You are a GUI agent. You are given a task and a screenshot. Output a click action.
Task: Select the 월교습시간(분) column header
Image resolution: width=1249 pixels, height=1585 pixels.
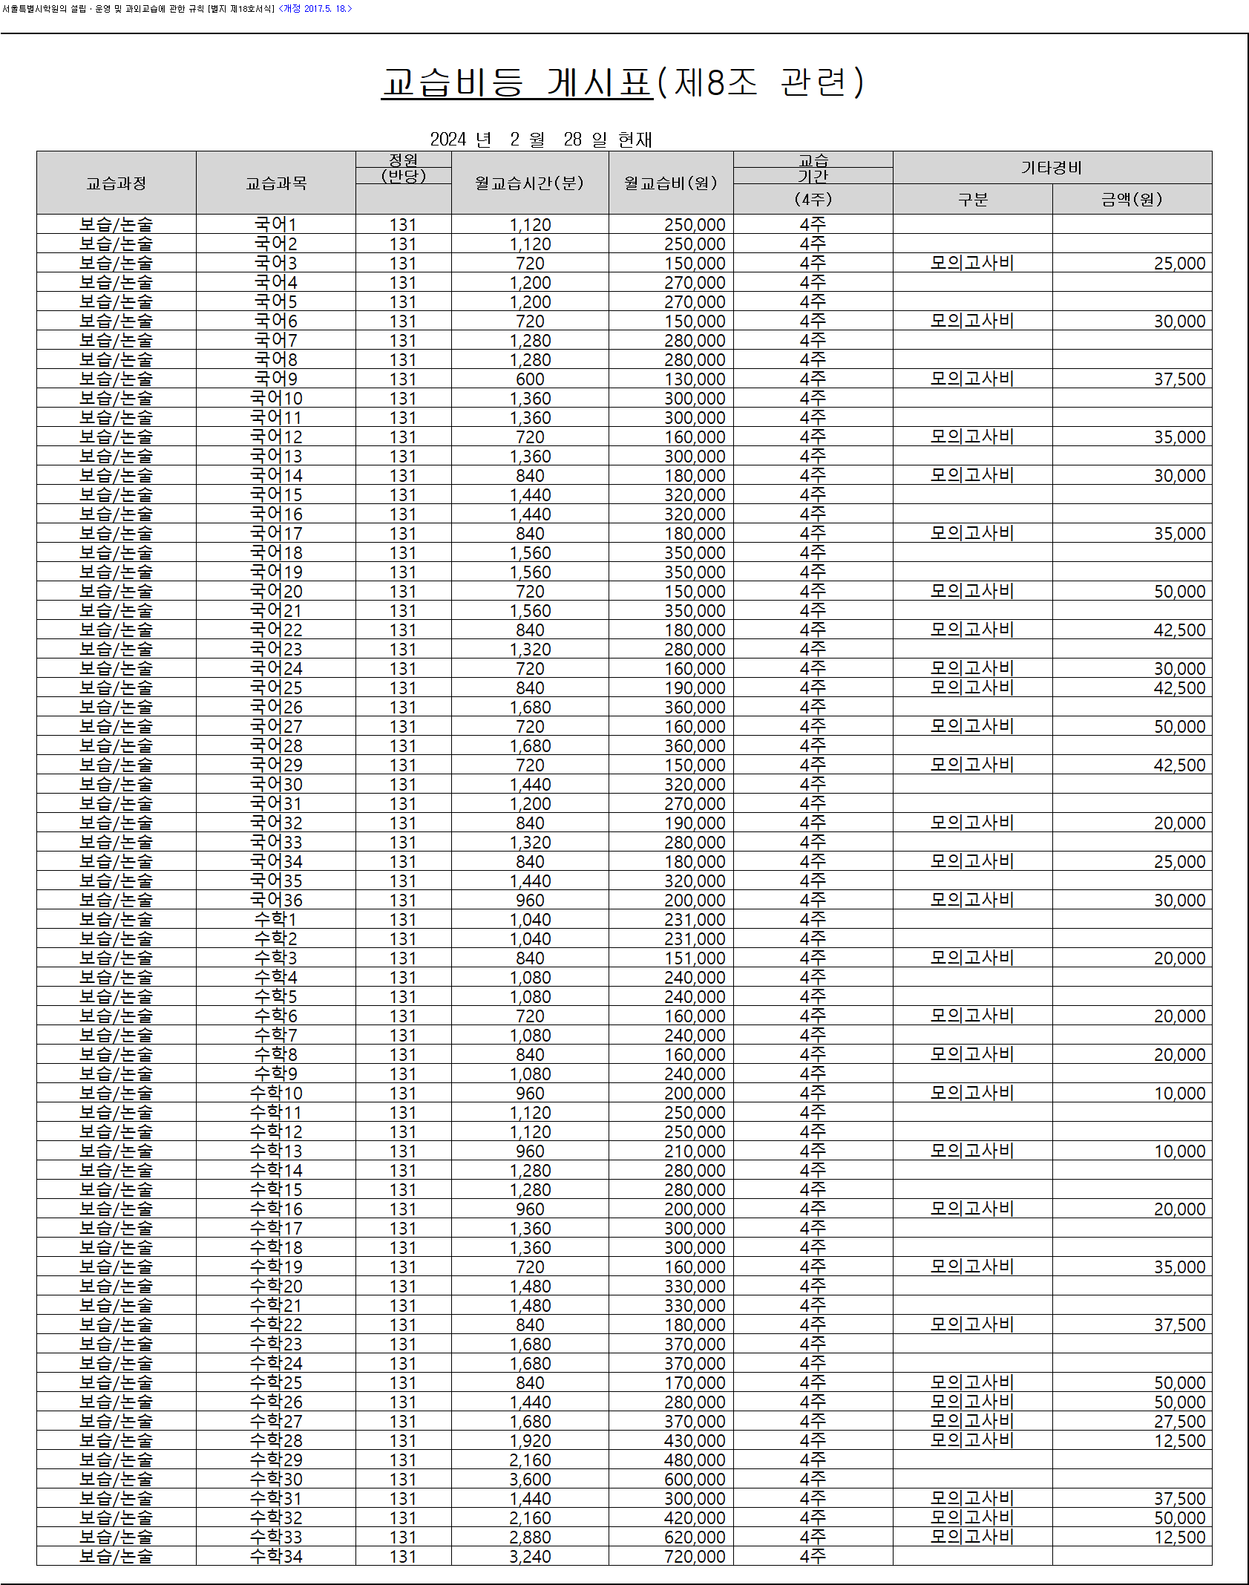[530, 183]
